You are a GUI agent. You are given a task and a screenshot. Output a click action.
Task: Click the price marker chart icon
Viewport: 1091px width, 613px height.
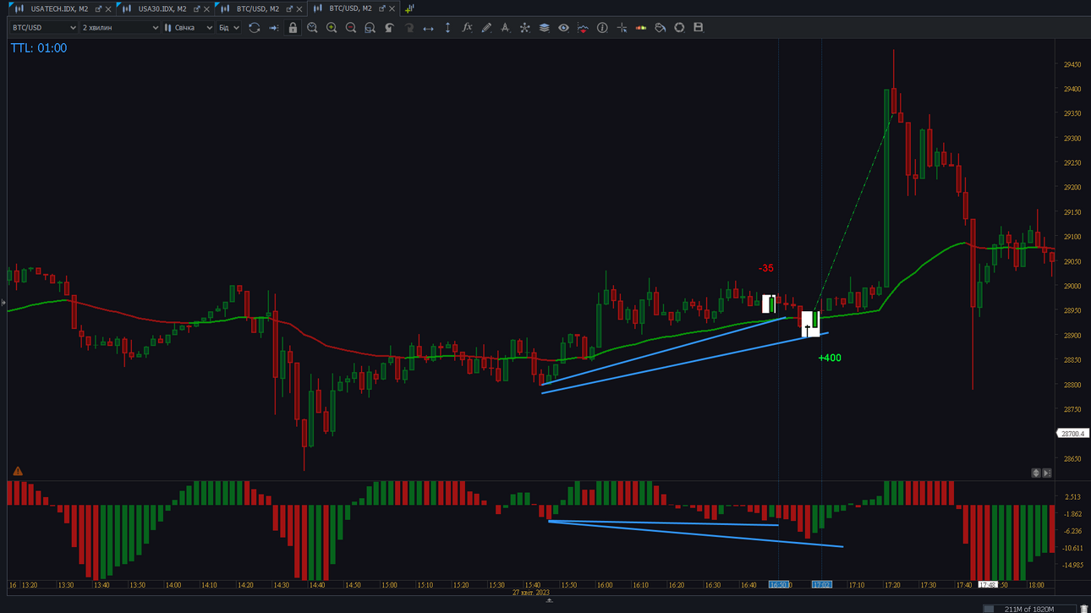click(x=583, y=28)
